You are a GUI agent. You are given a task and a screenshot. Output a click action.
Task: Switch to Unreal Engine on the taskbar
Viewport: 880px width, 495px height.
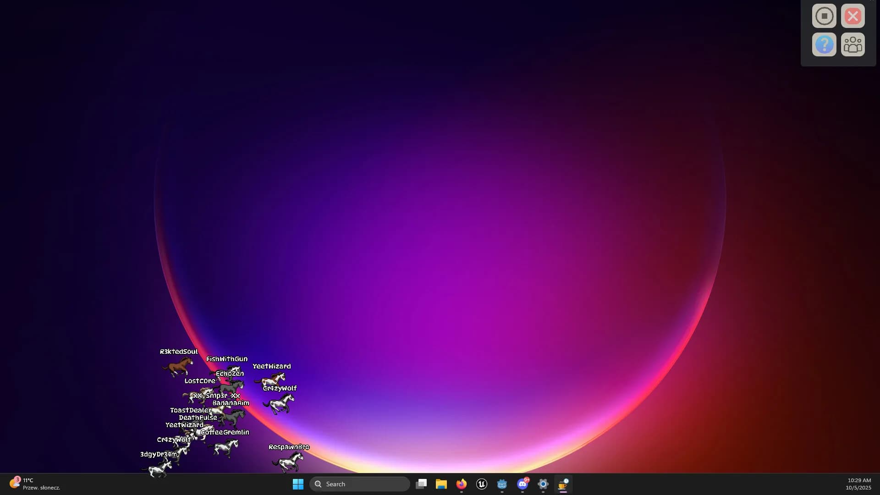pos(482,484)
